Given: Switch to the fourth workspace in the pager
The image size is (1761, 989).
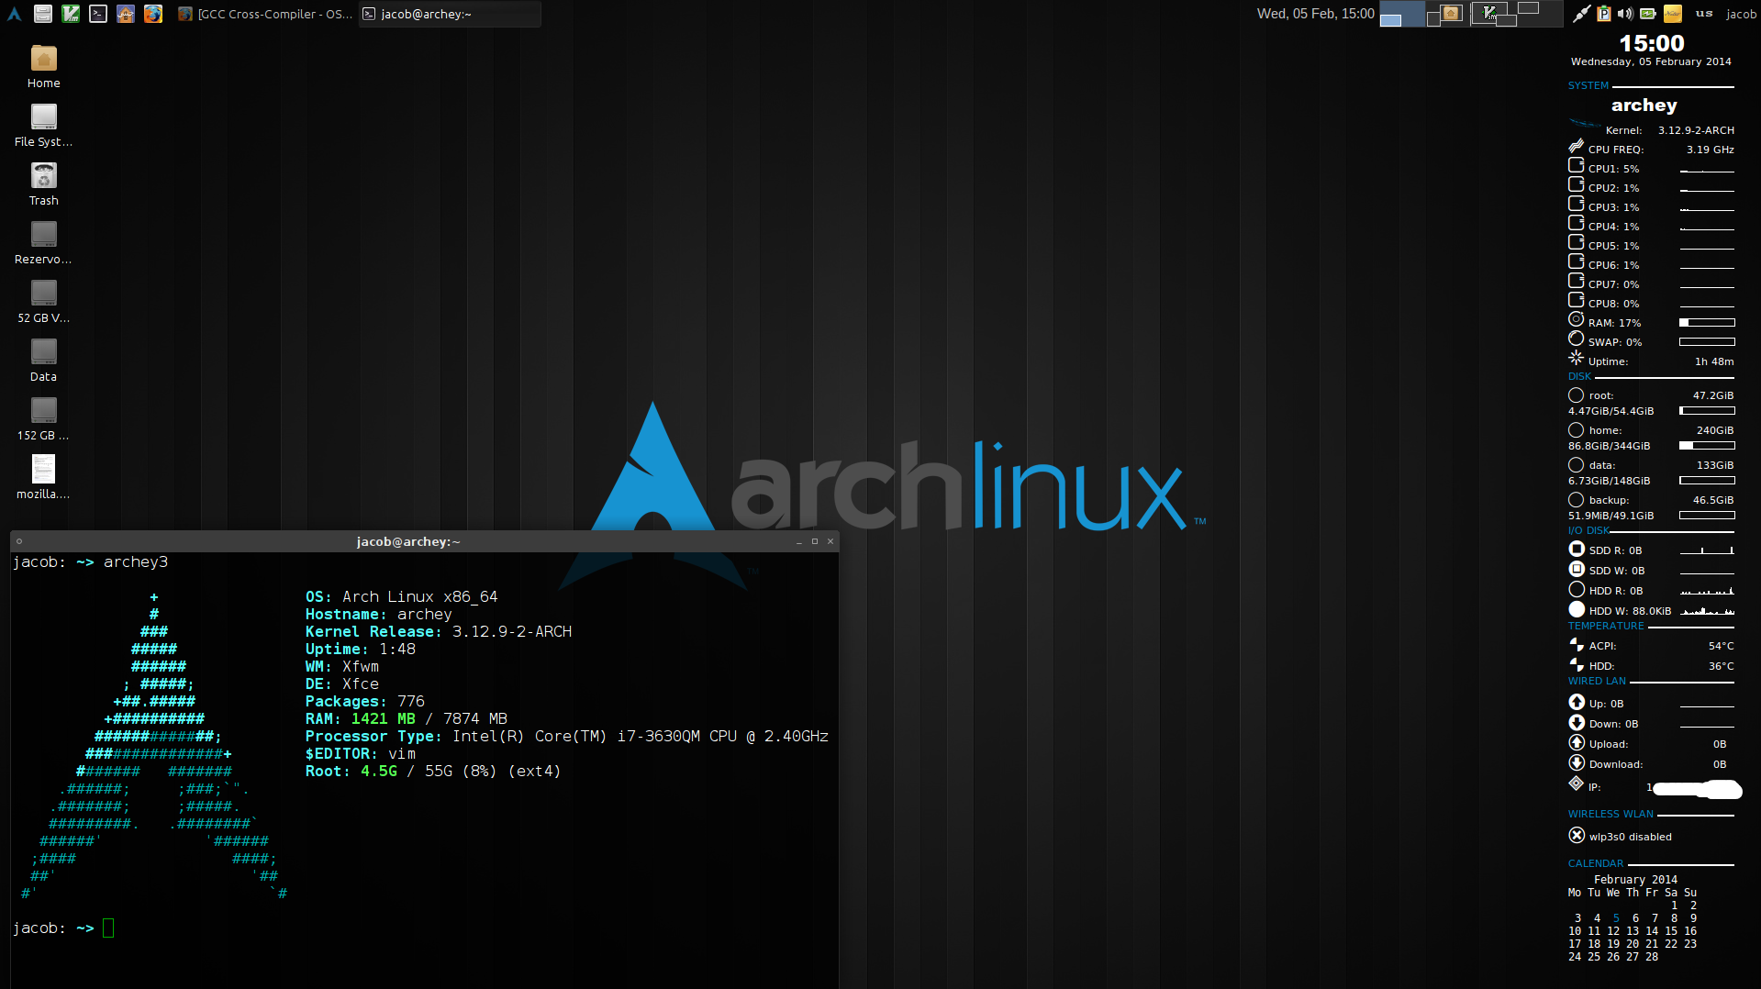Looking at the screenshot, I should coord(1540,14).
